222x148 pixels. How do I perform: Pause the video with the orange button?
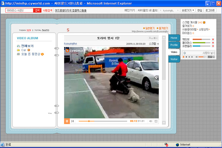[x=67, y=121]
